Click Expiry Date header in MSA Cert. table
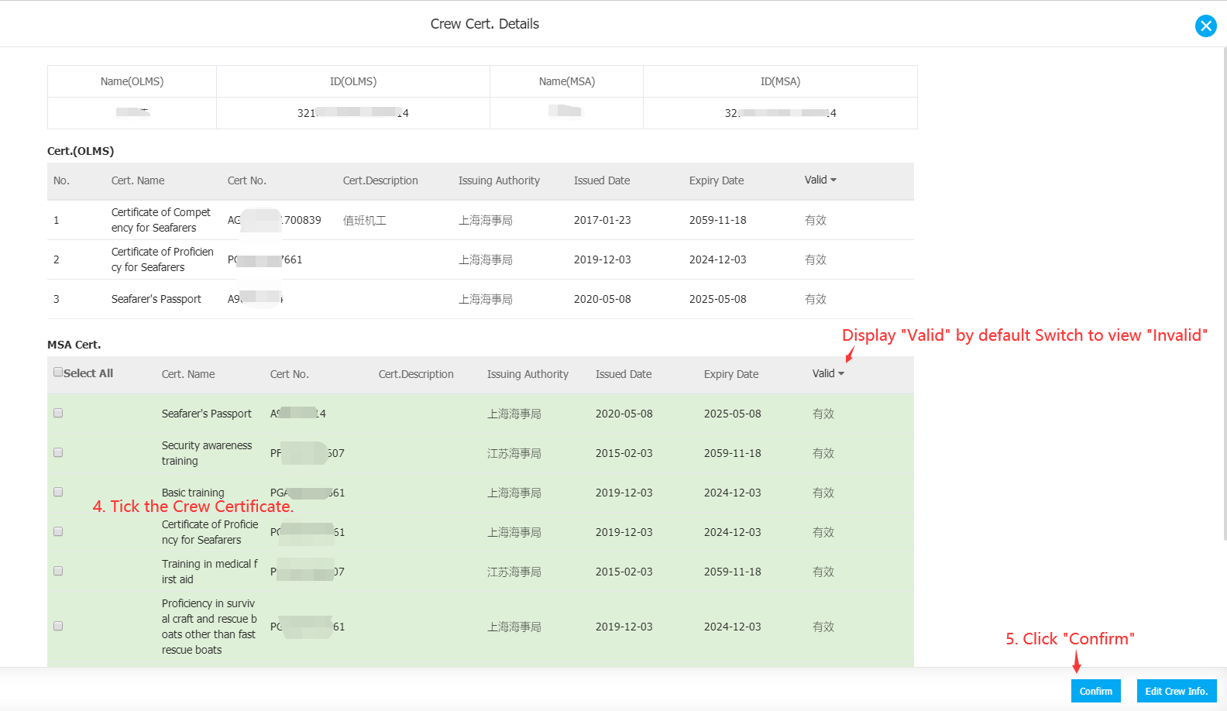This screenshot has height=711, width=1227. 731,374
